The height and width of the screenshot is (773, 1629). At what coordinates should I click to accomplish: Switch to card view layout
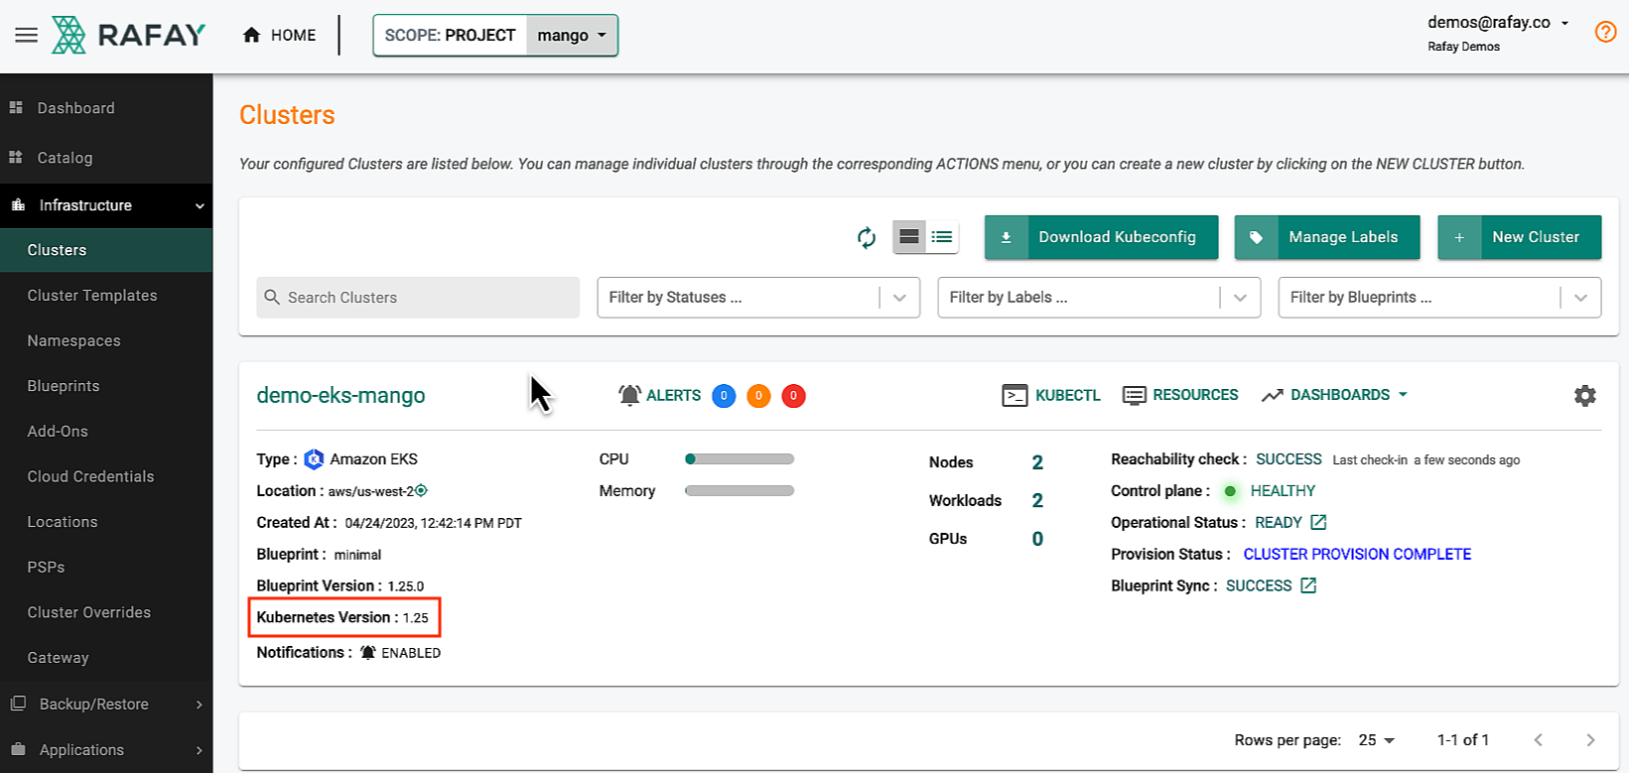coord(909,237)
